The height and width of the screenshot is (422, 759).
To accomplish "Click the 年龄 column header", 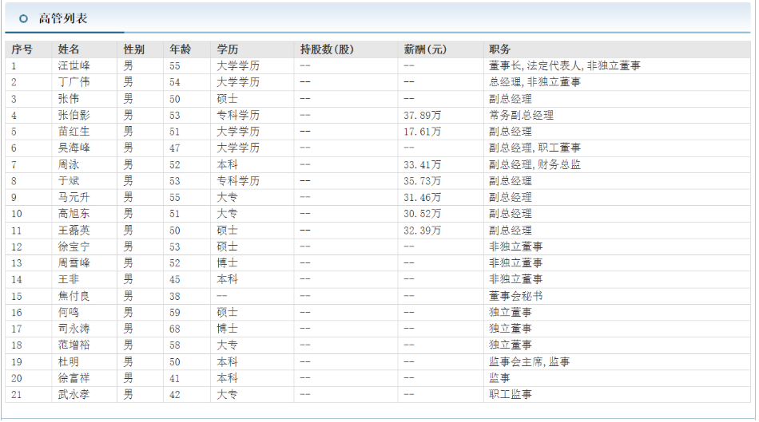I will point(181,49).
